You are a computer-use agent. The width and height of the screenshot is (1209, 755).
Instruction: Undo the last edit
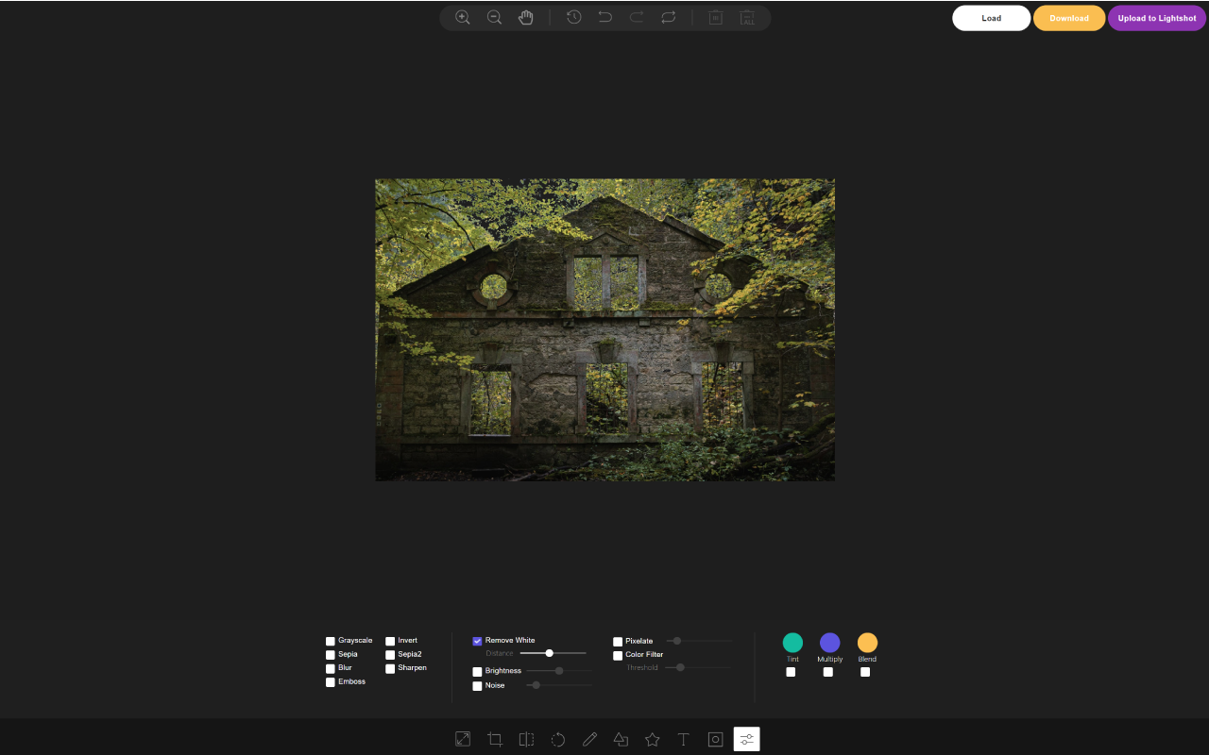(604, 17)
